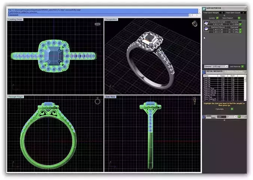Click the Update label in Gem Reporter
253x180 pixels.
[211, 18]
